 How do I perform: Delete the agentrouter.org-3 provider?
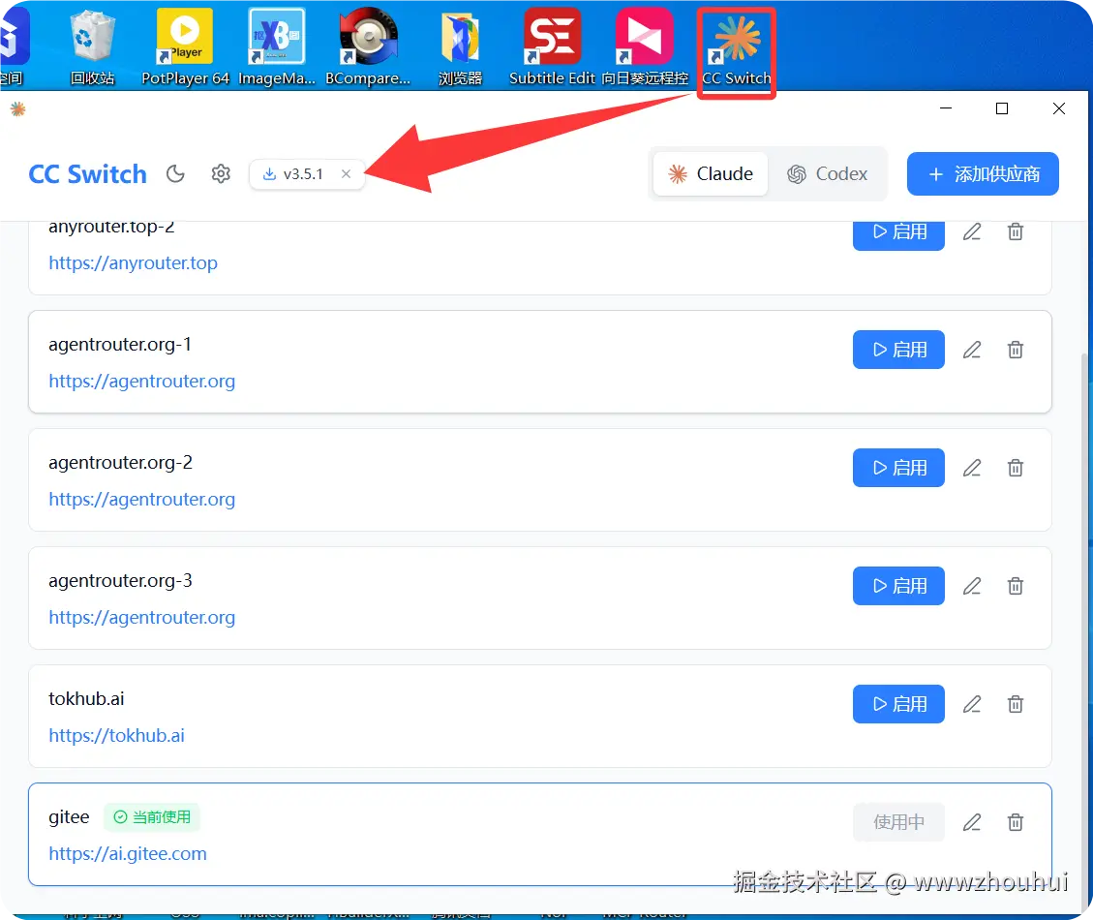(x=1015, y=586)
